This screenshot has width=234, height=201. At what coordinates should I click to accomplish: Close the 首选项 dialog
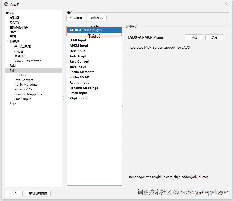coord(226,4)
